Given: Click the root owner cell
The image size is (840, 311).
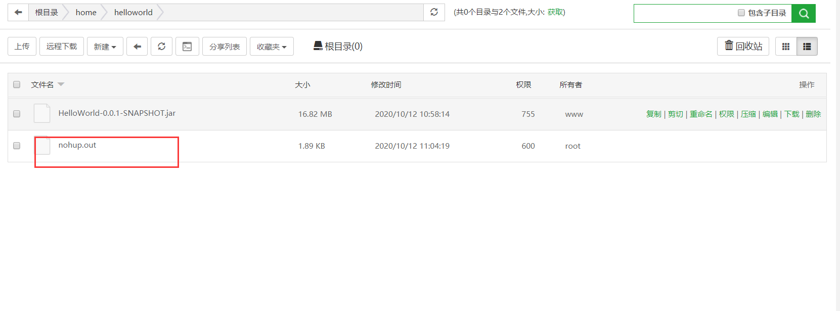Looking at the screenshot, I should pyautogui.click(x=572, y=146).
